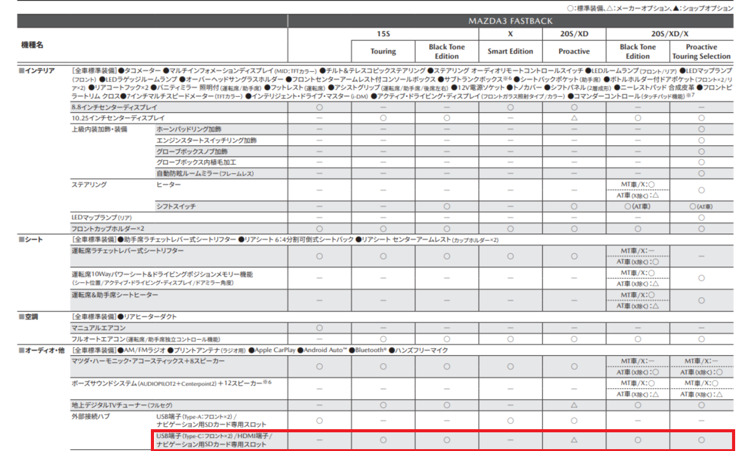Click ○(AT車) under 20S/XD/X Black Tone Edition
The width and height of the screenshot is (747, 451).
(637, 206)
